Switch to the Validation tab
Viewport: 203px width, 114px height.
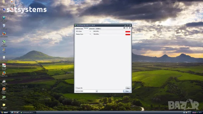pos(98,28)
